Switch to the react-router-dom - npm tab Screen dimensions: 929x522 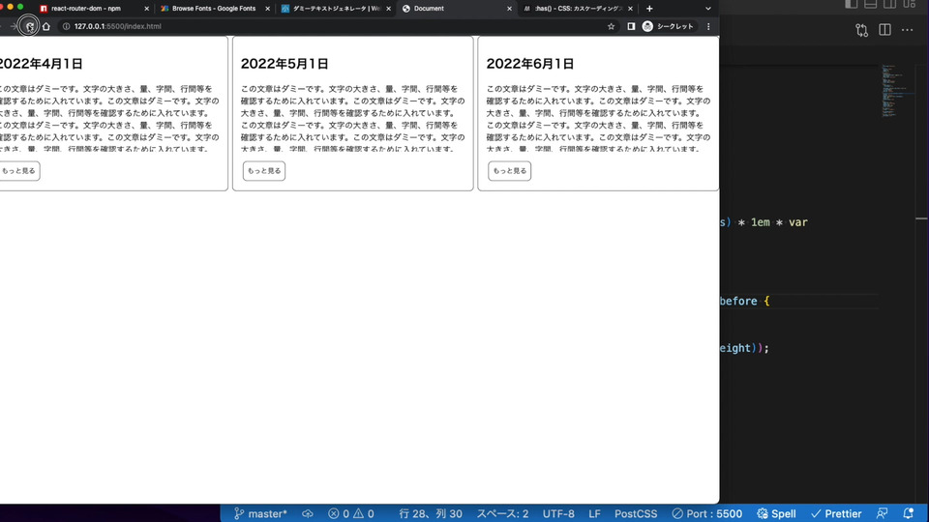[86, 9]
